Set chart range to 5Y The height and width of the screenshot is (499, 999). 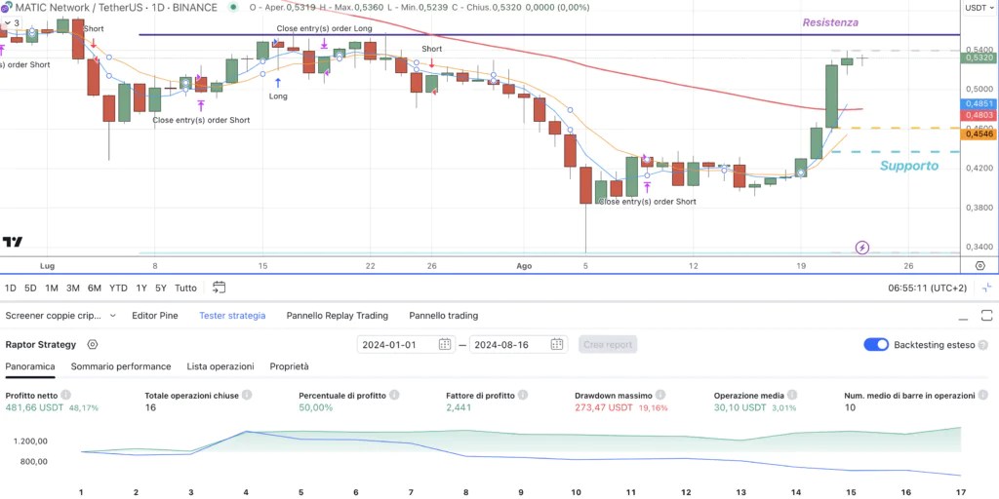[161, 288]
